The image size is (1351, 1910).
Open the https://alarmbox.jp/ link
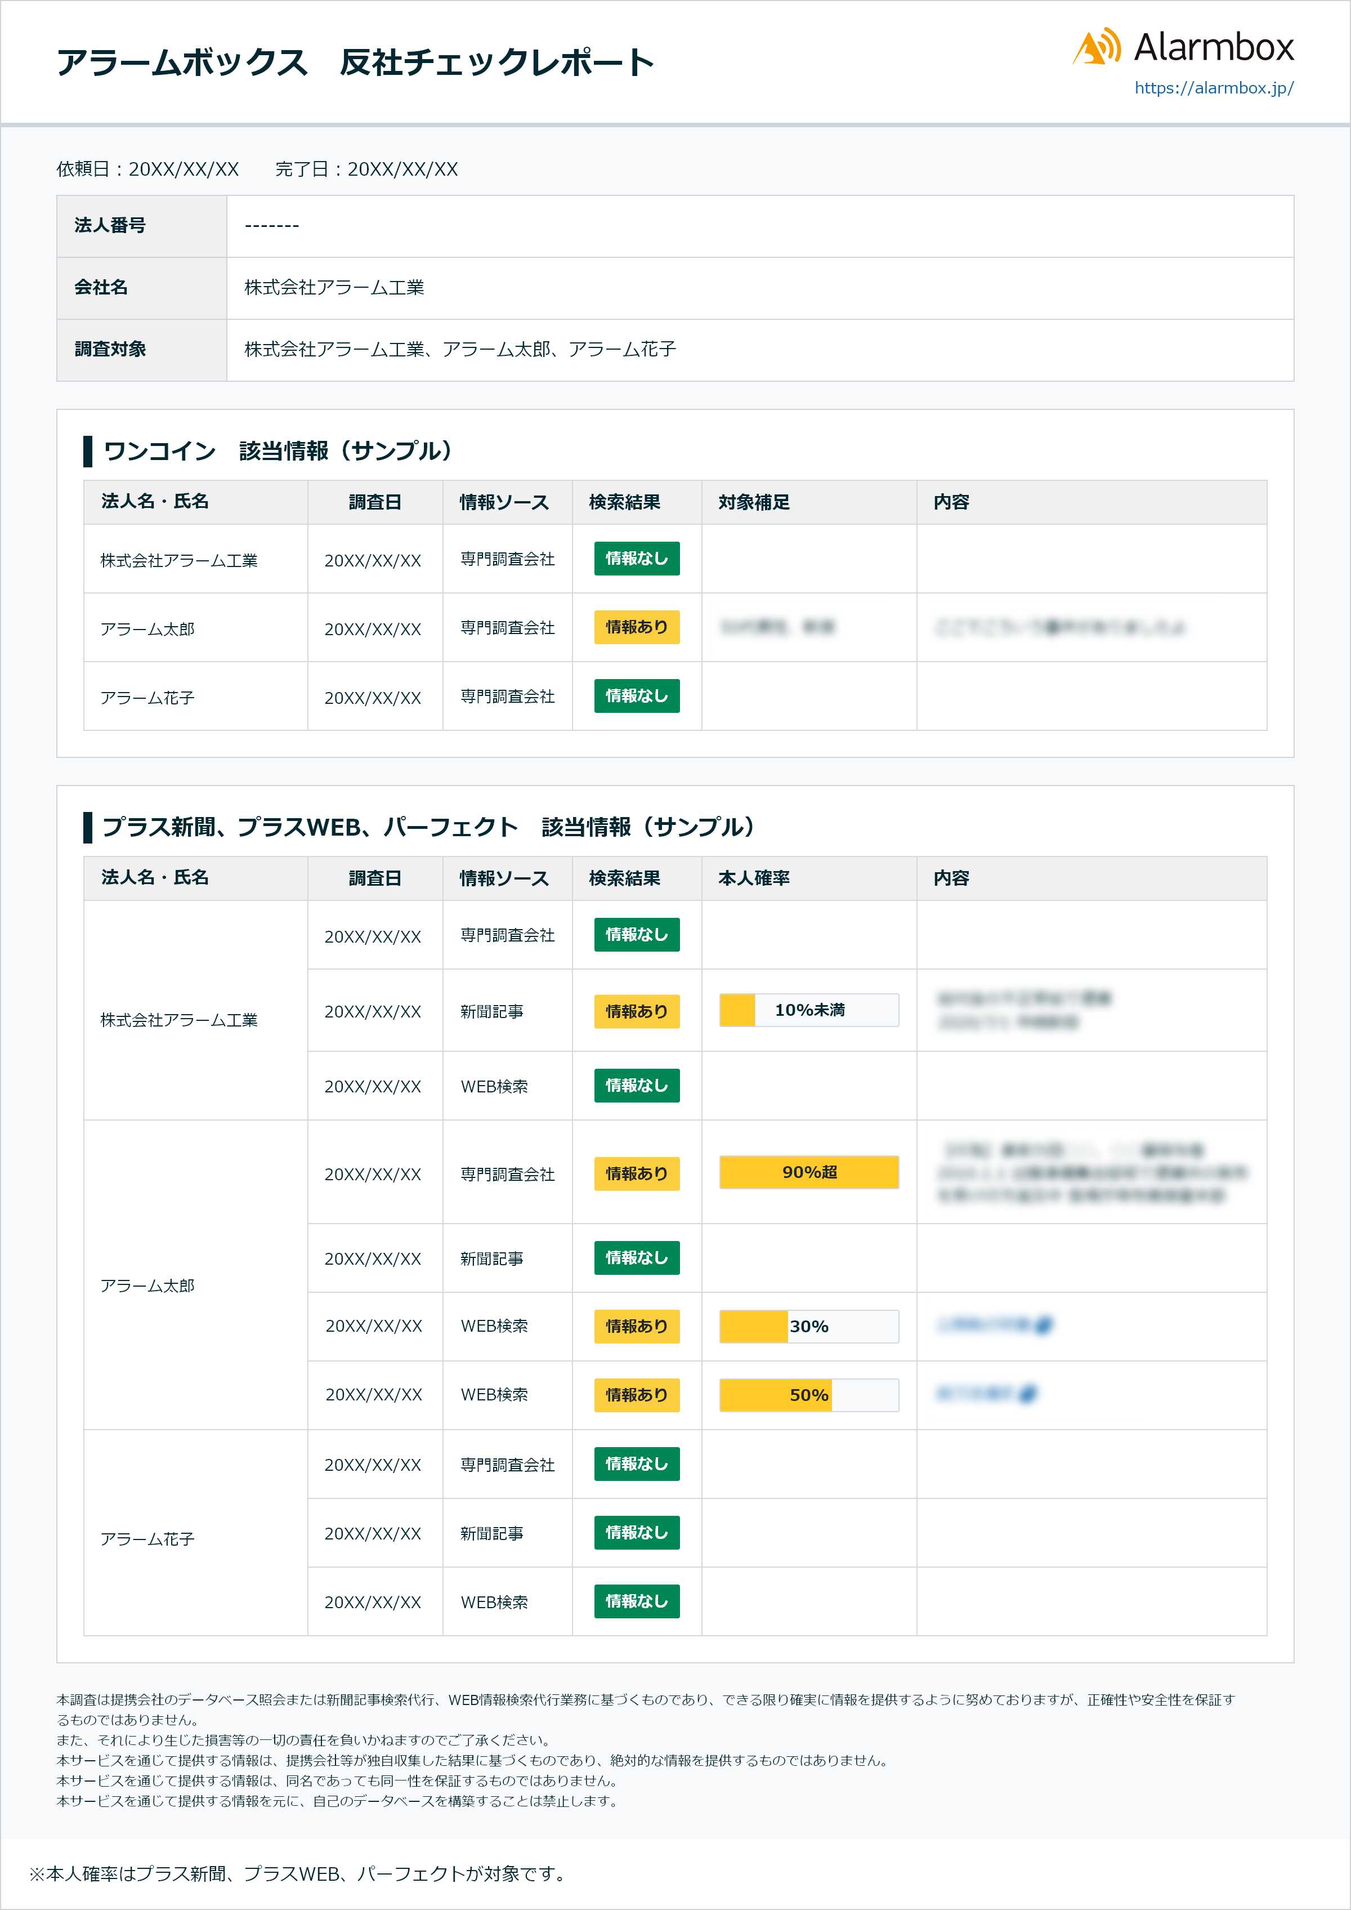[1213, 88]
